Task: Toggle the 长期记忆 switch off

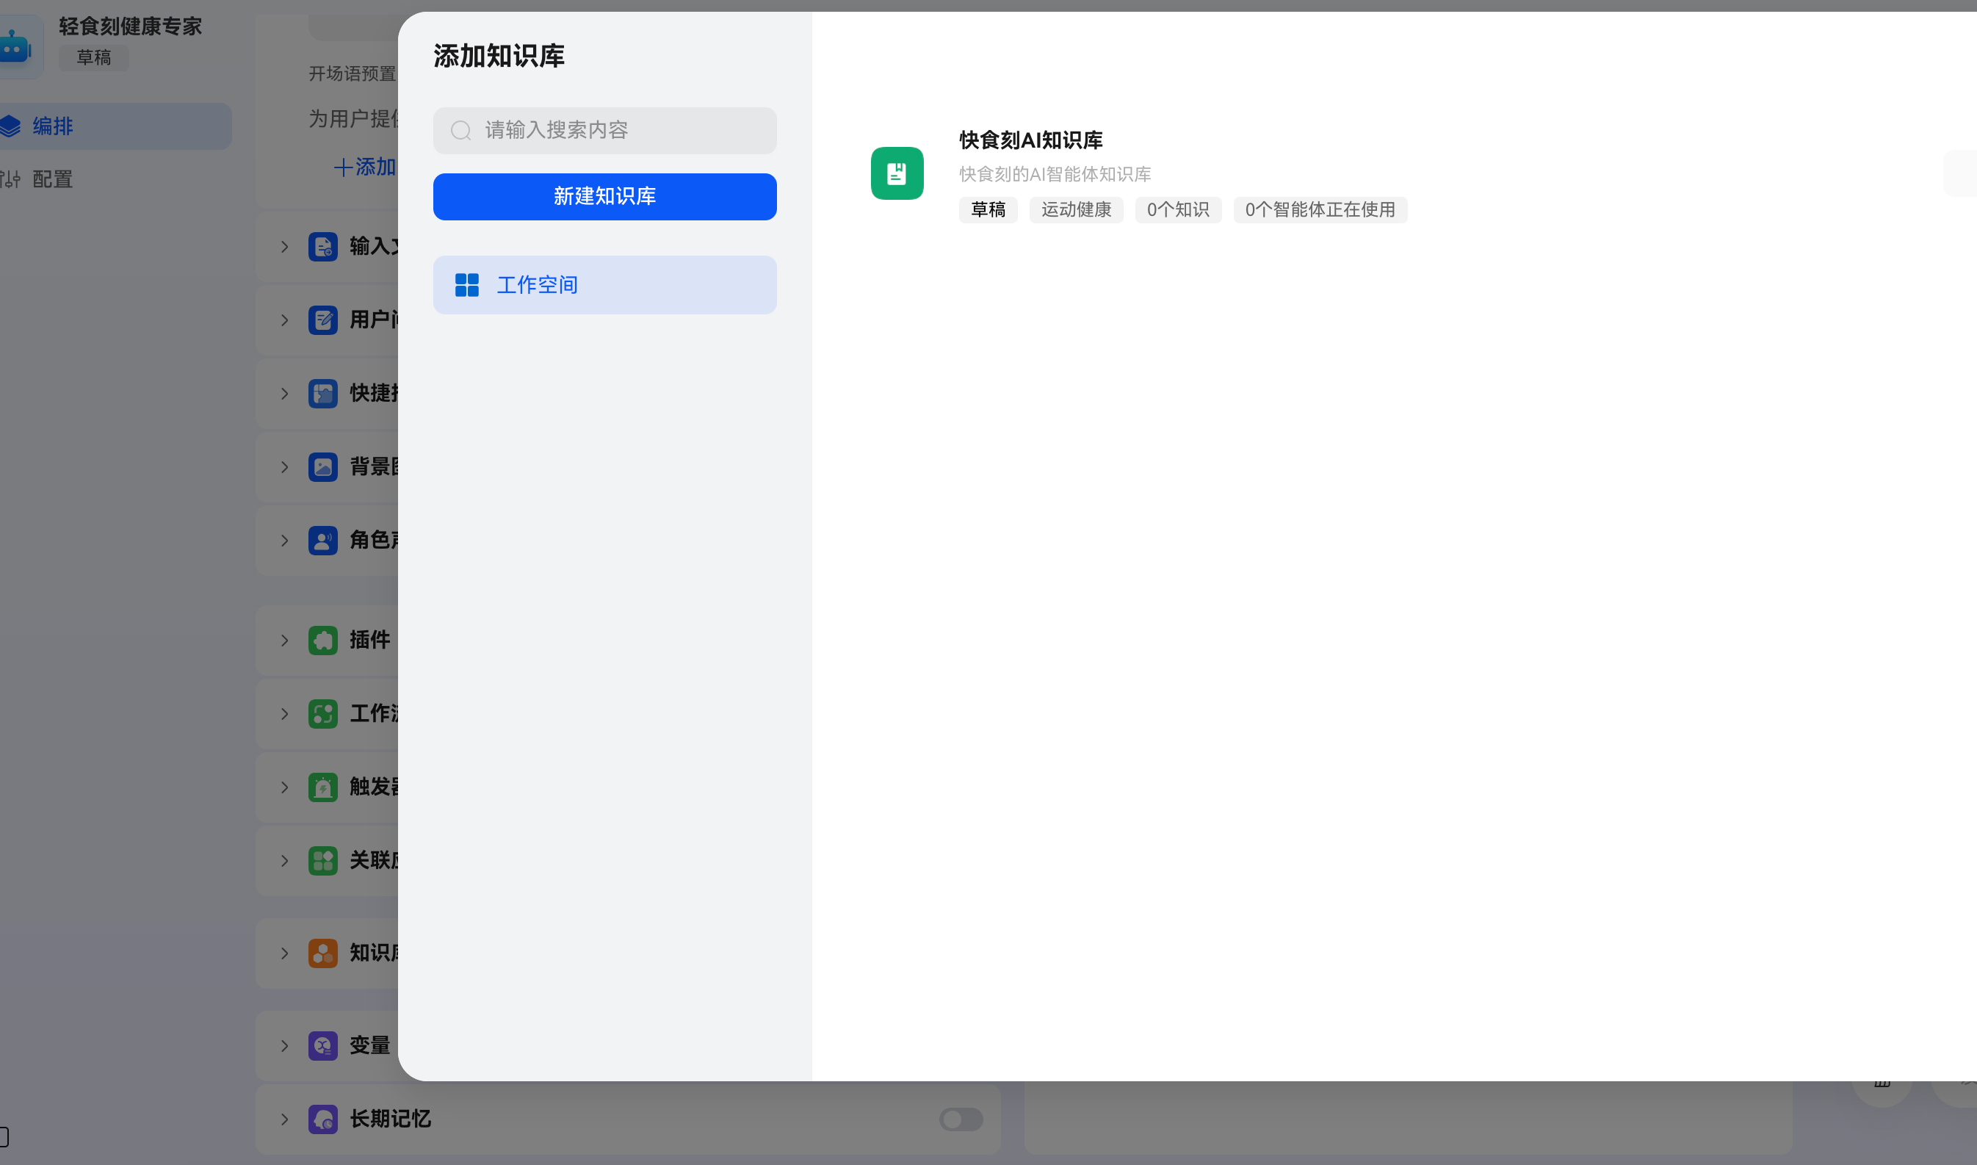Action: coord(961,1119)
